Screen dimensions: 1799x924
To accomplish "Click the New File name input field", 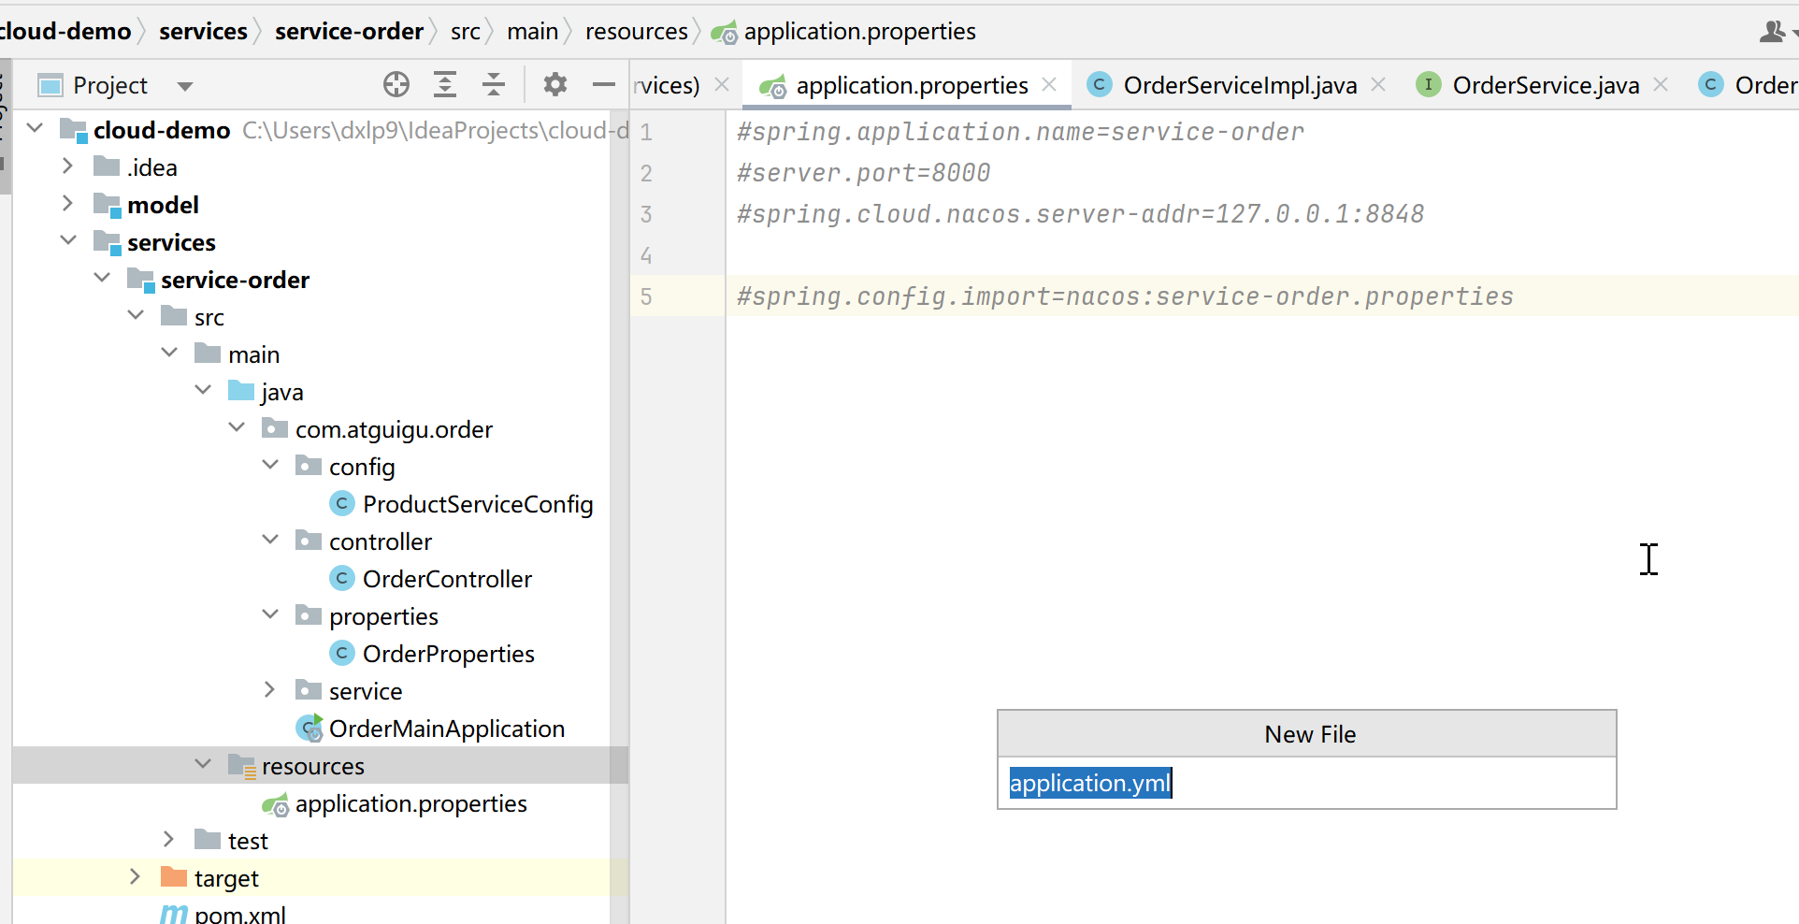I will tap(1306, 783).
